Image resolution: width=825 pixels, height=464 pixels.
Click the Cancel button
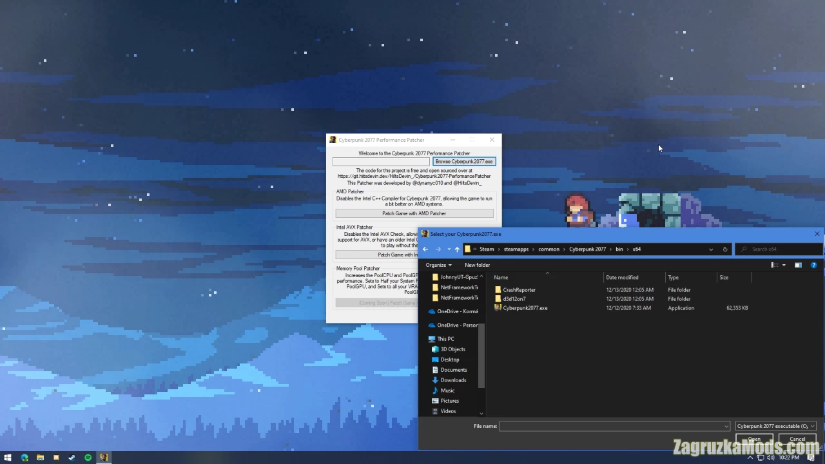click(x=797, y=439)
